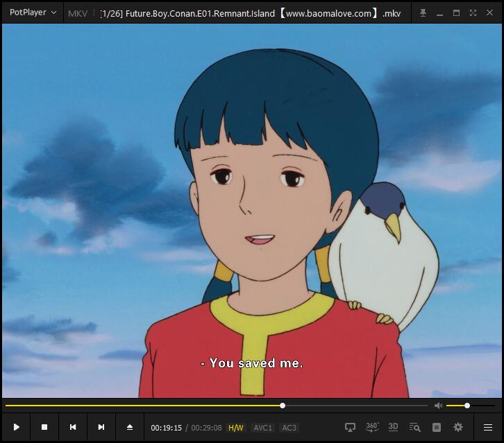This screenshot has height=443, width=504.
Task: Pin the player window always on top
Action: coord(423,13)
